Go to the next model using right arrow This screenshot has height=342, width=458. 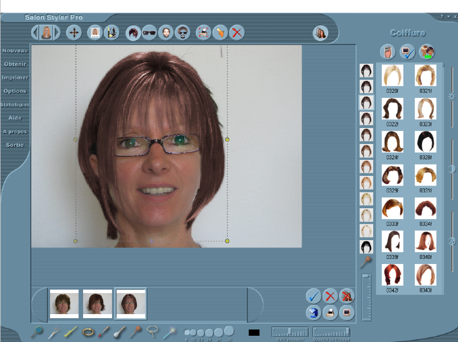pyautogui.click(x=57, y=32)
